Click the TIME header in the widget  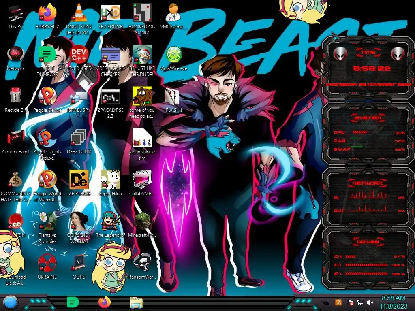[368, 52]
